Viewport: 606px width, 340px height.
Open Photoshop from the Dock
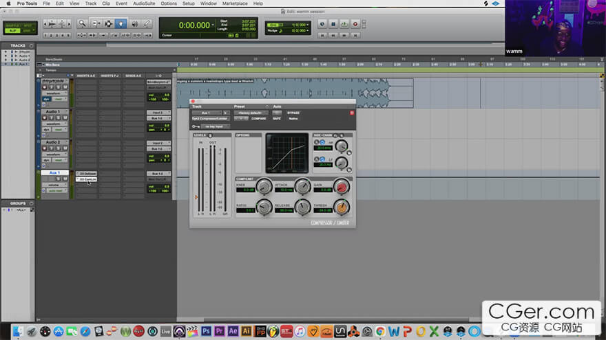206,331
